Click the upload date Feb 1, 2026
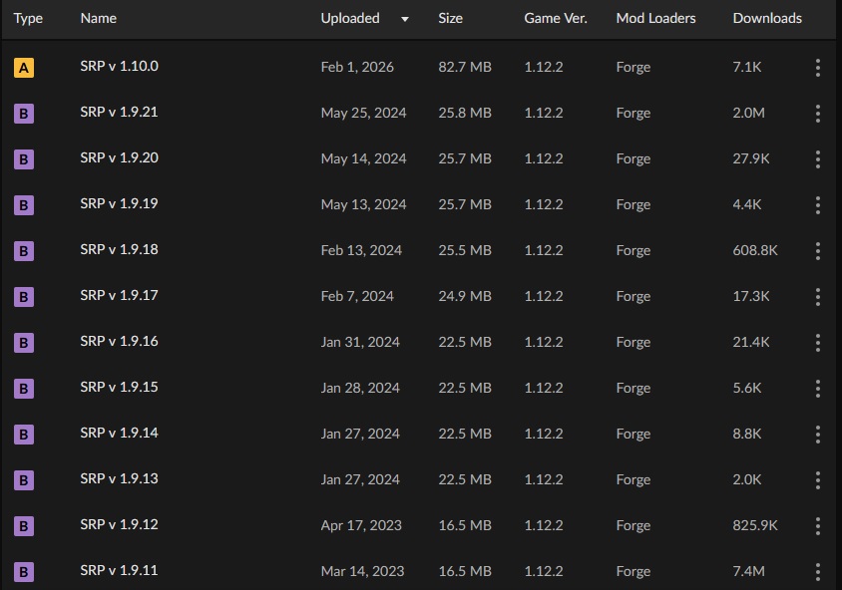The image size is (842, 590). pos(357,67)
